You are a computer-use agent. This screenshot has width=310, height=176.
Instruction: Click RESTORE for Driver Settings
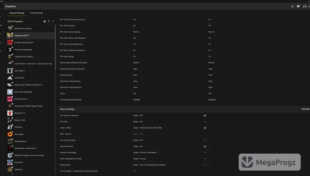coord(305,109)
